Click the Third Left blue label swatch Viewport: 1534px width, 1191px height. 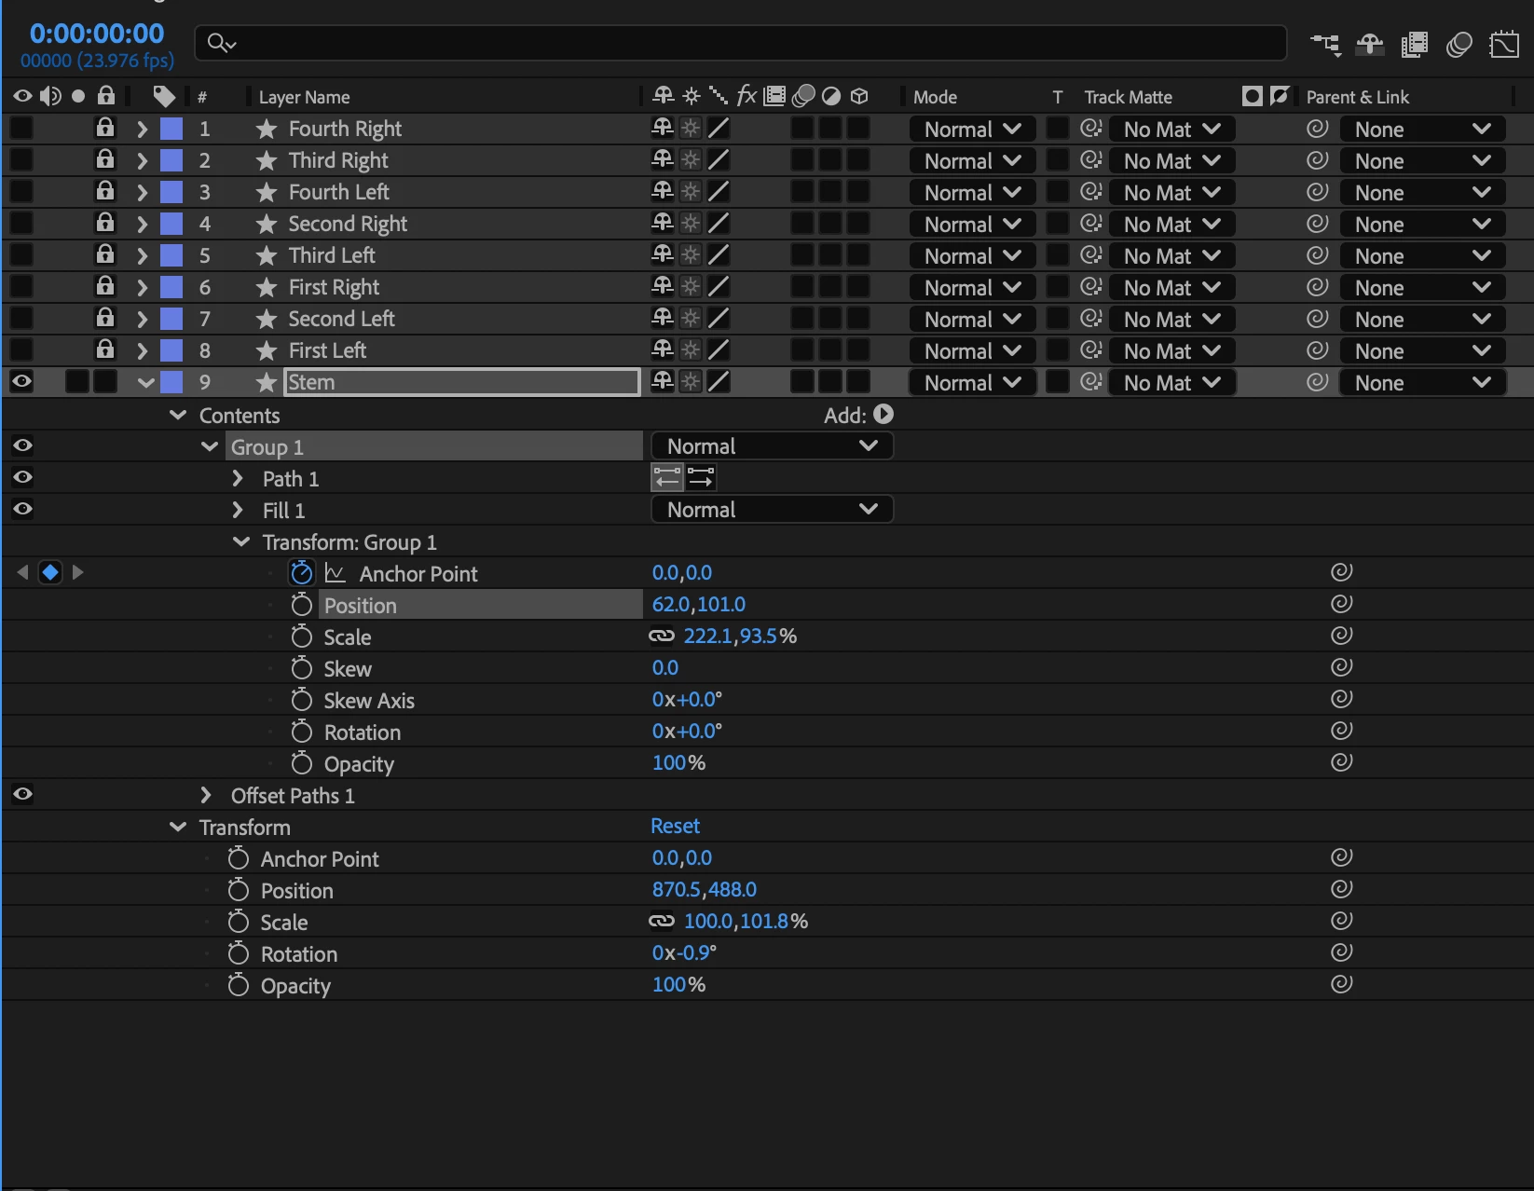[x=171, y=255]
